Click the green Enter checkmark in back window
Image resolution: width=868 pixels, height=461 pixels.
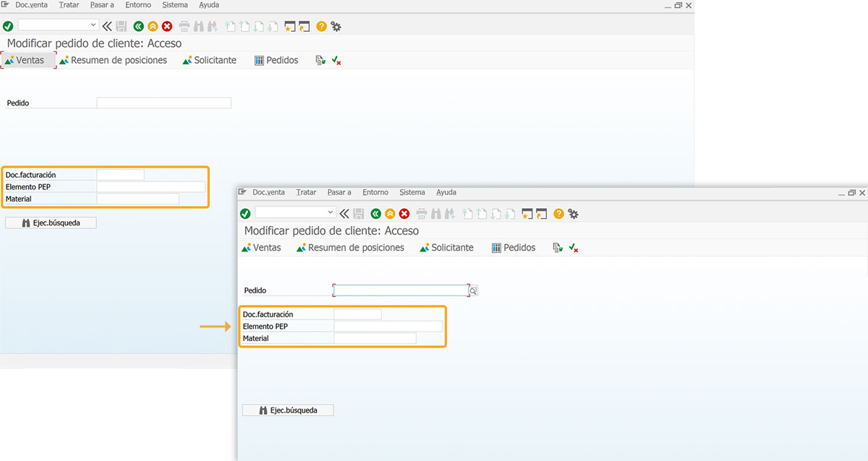coord(8,27)
